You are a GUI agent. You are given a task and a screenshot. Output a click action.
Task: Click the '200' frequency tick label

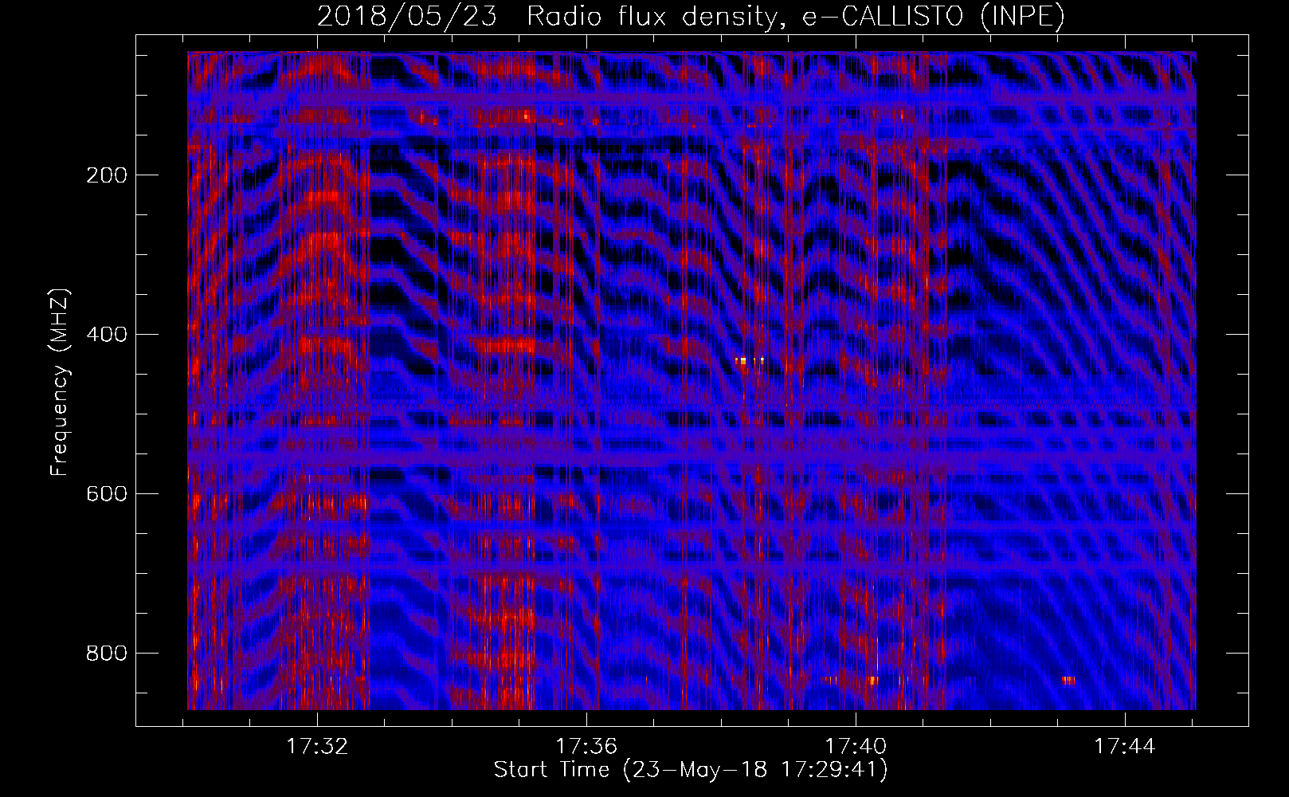[107, 175]
